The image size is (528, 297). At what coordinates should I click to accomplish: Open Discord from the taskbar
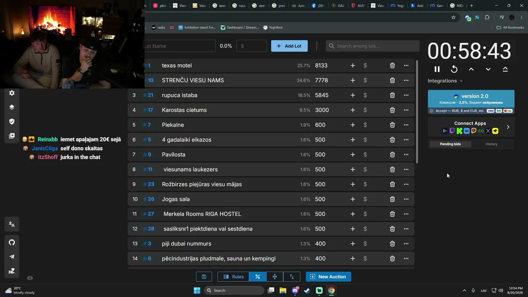[x=295, y=290]
